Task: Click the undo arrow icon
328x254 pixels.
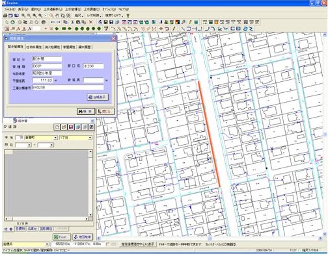Action: (x=53, y=22)
